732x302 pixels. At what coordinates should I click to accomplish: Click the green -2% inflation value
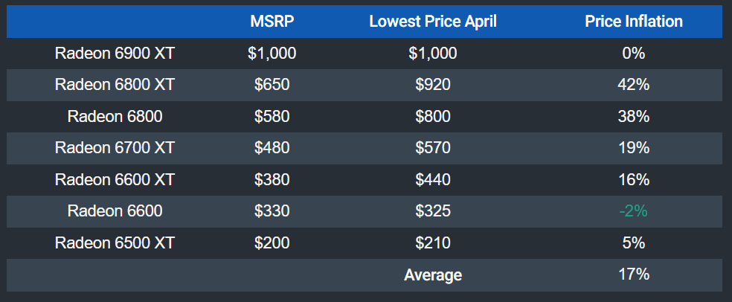click(634, 211)
